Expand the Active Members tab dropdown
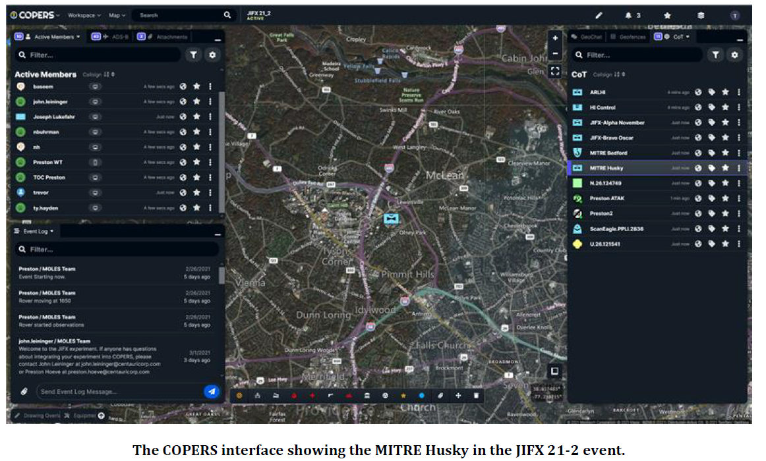The height and width of the screenshot is (461, 766). [78, 37]
